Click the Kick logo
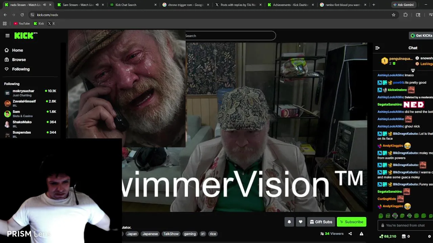 [26, 35]
